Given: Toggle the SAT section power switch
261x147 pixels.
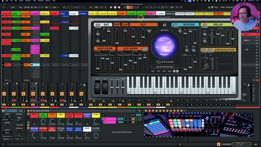Looking at the screenshot, I should pyautogui.click(x=98, y=25).
